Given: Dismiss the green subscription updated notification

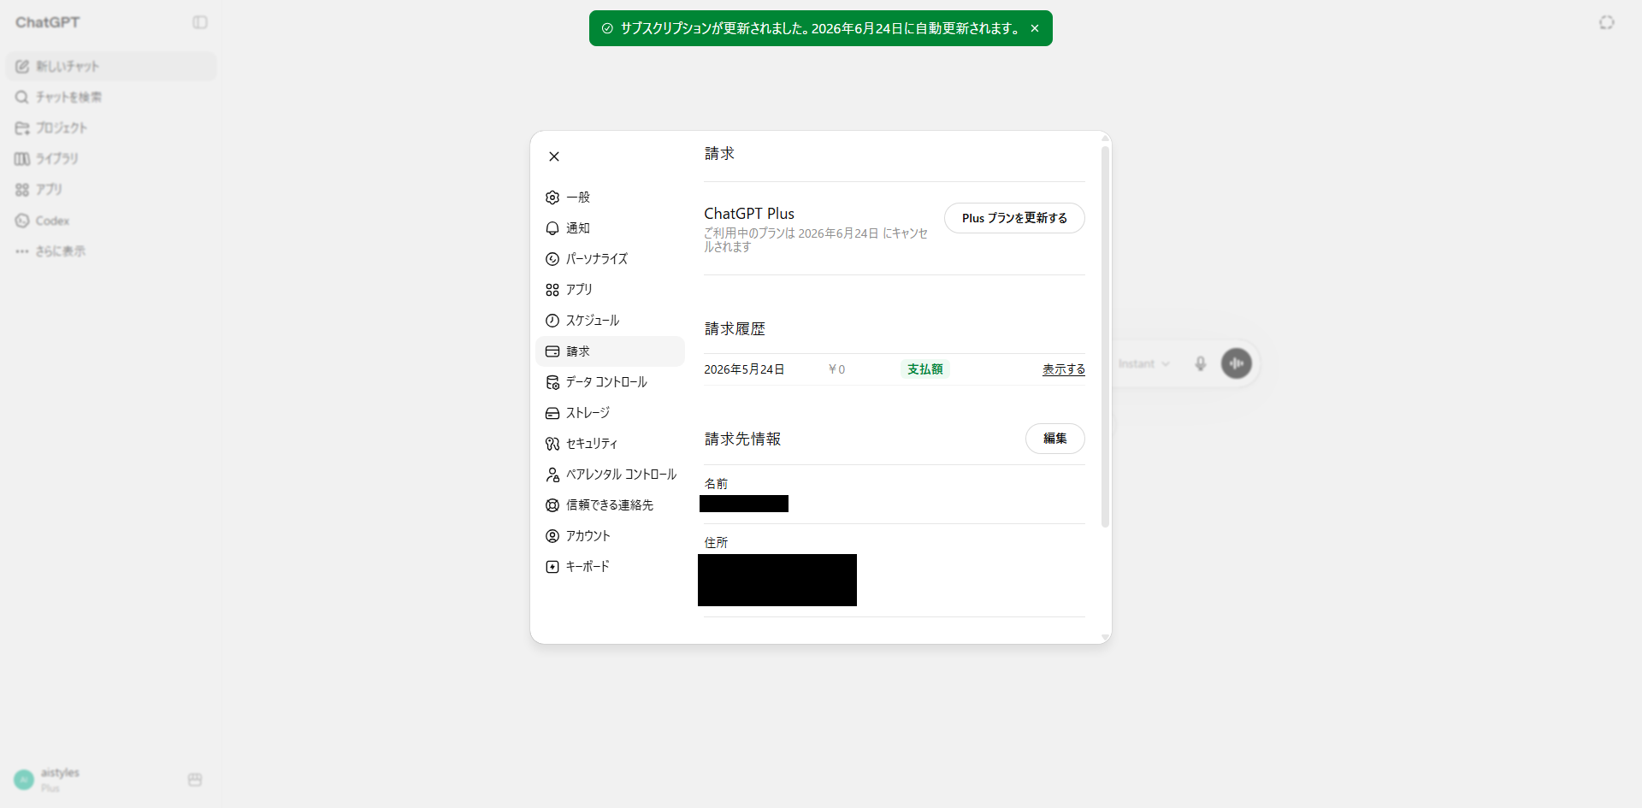Looking at the screenshot, I should [x=1035, y=28].
